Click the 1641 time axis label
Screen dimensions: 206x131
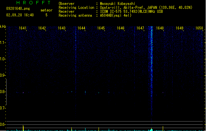pyautogui.click(x=23, y=28)
